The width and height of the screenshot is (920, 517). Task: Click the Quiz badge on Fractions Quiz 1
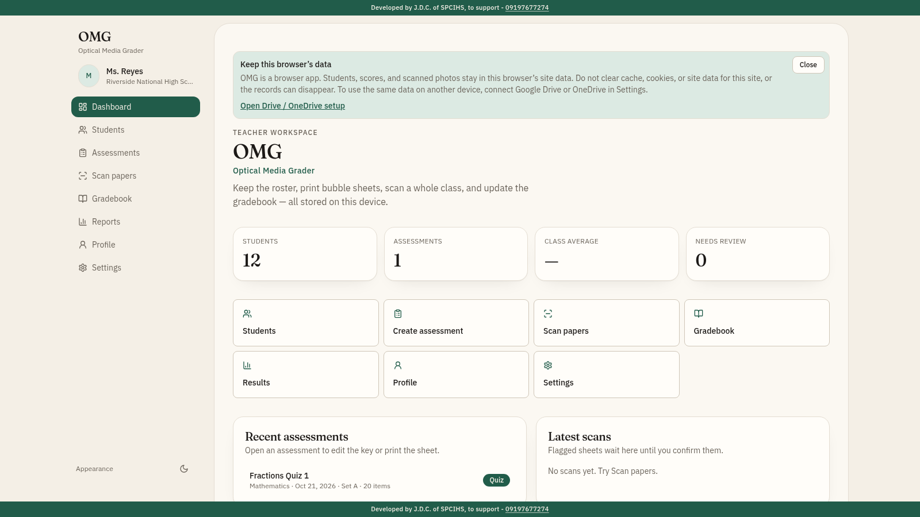(x=496, y=480)
